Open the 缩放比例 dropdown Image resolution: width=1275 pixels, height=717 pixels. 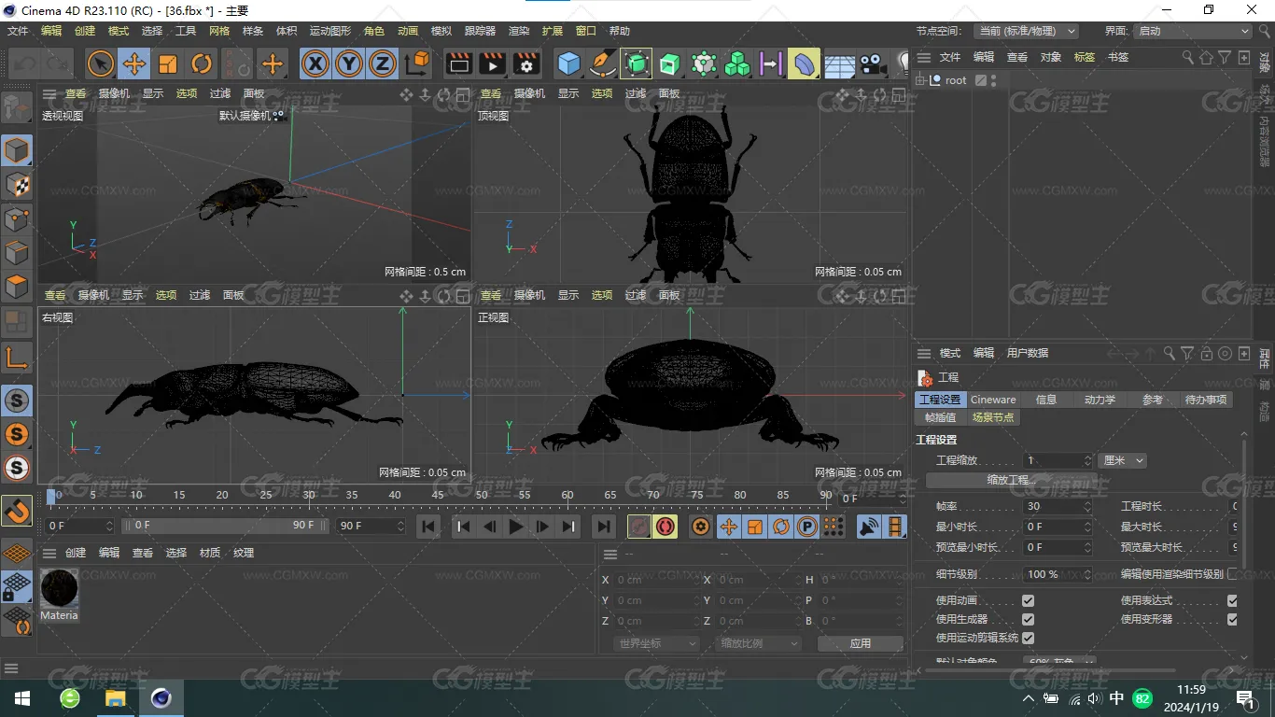coord(759,643)
